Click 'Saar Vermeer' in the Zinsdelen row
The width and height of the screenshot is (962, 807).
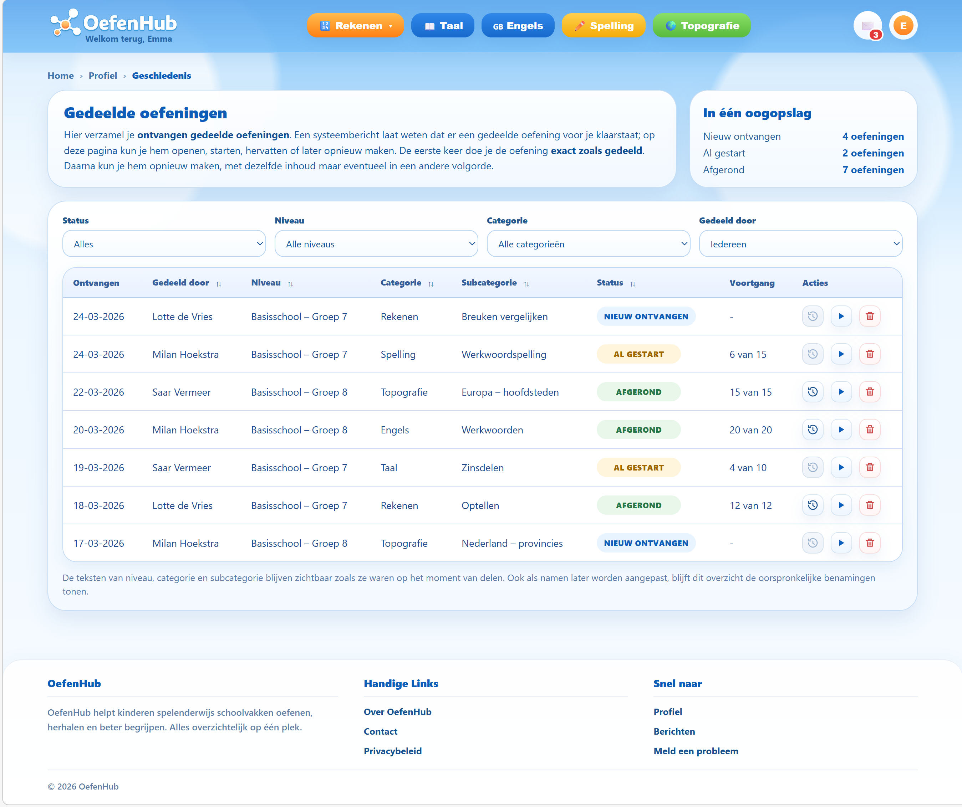point(182,468)
